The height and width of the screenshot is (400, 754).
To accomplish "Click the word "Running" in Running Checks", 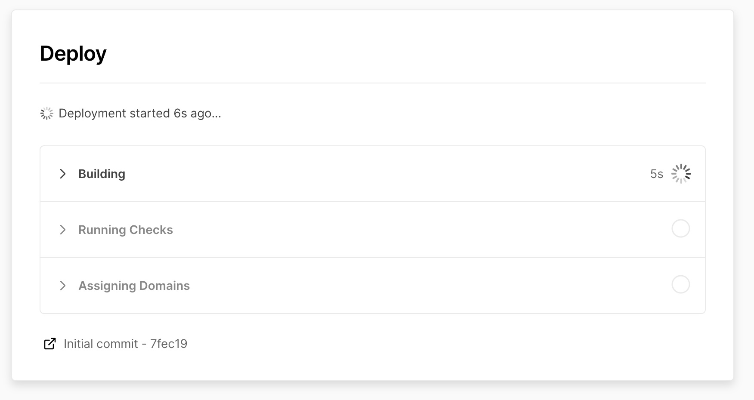I will coord(102,230).
